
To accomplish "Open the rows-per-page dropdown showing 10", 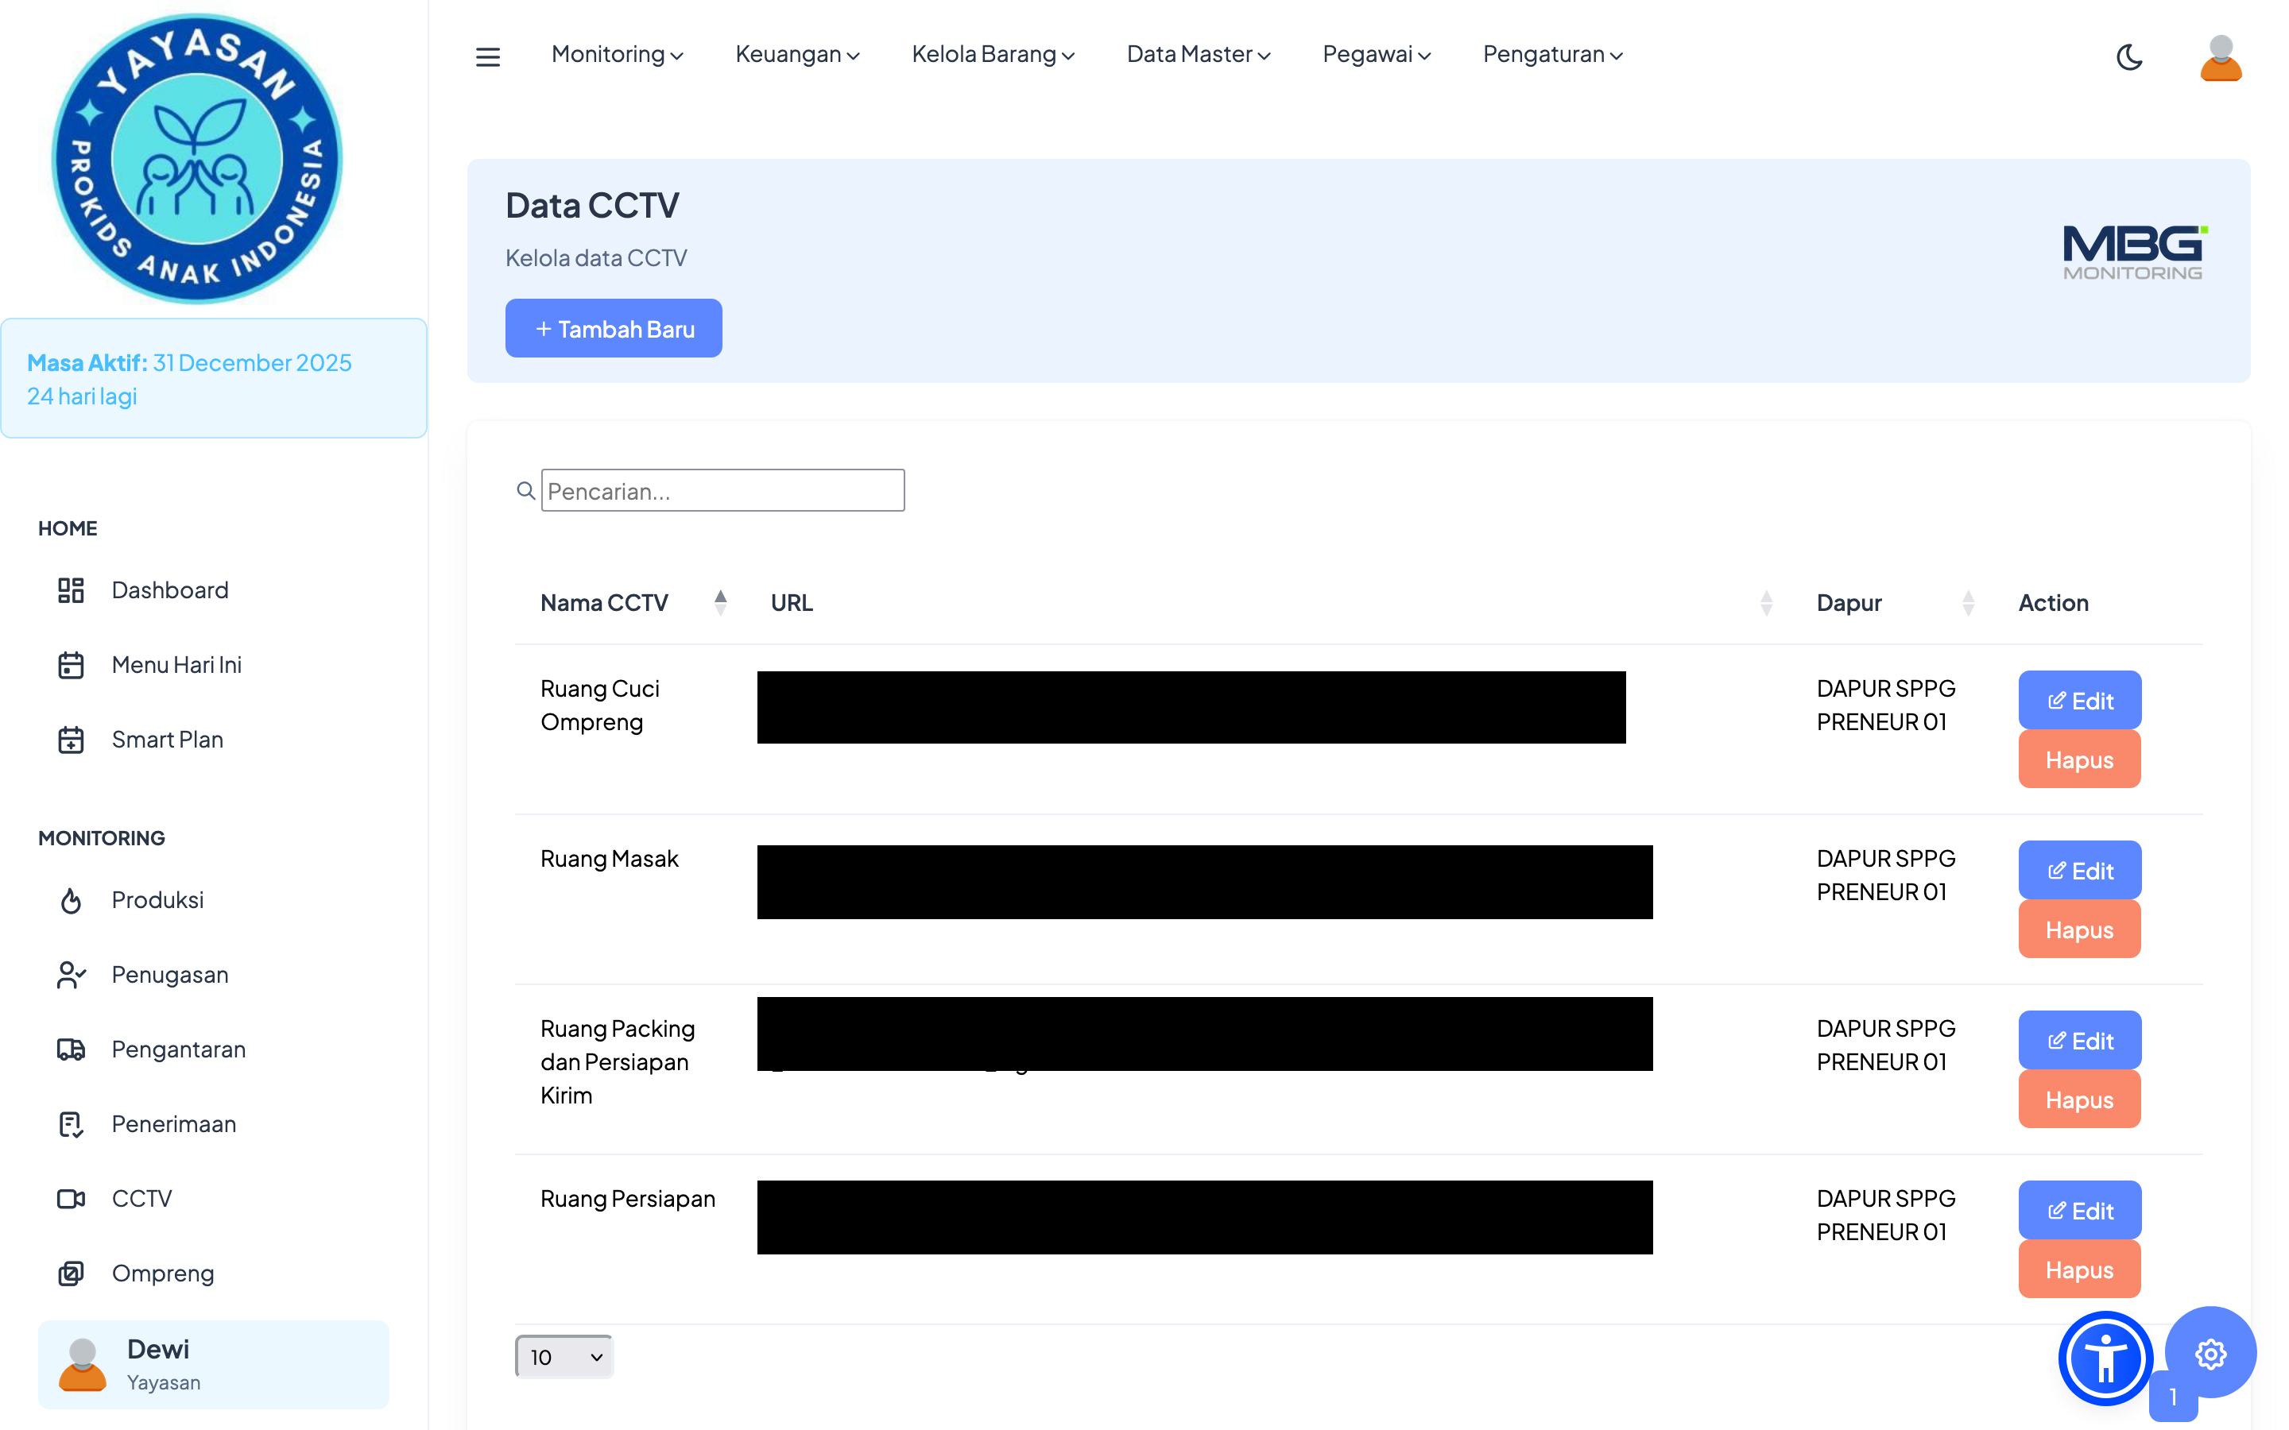I will click(x=564, y=1356).
